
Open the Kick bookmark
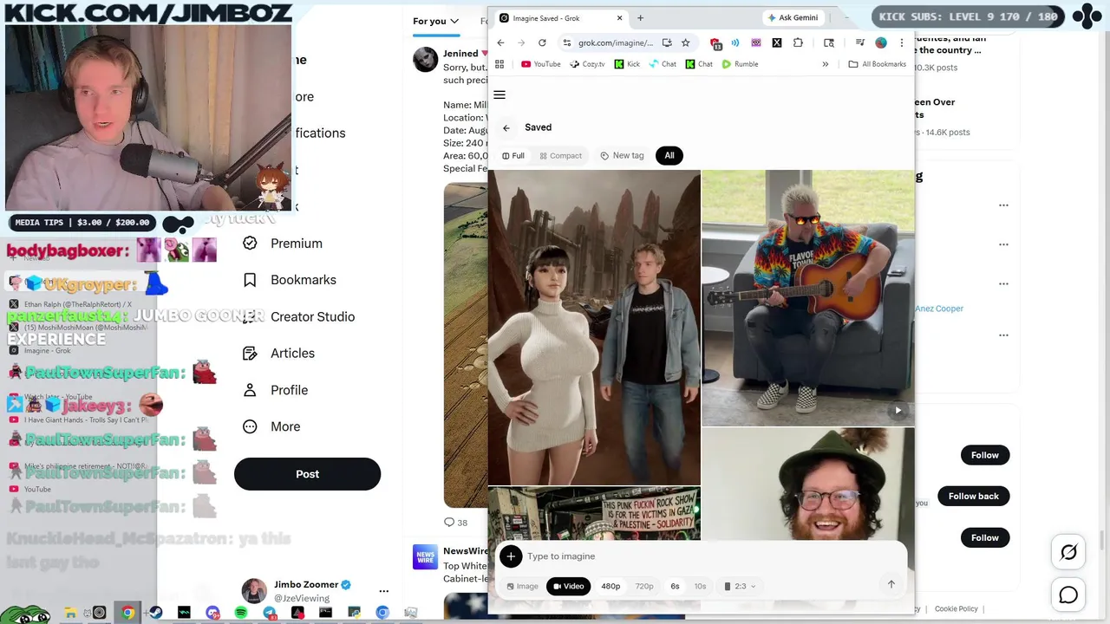click(627, 64)
